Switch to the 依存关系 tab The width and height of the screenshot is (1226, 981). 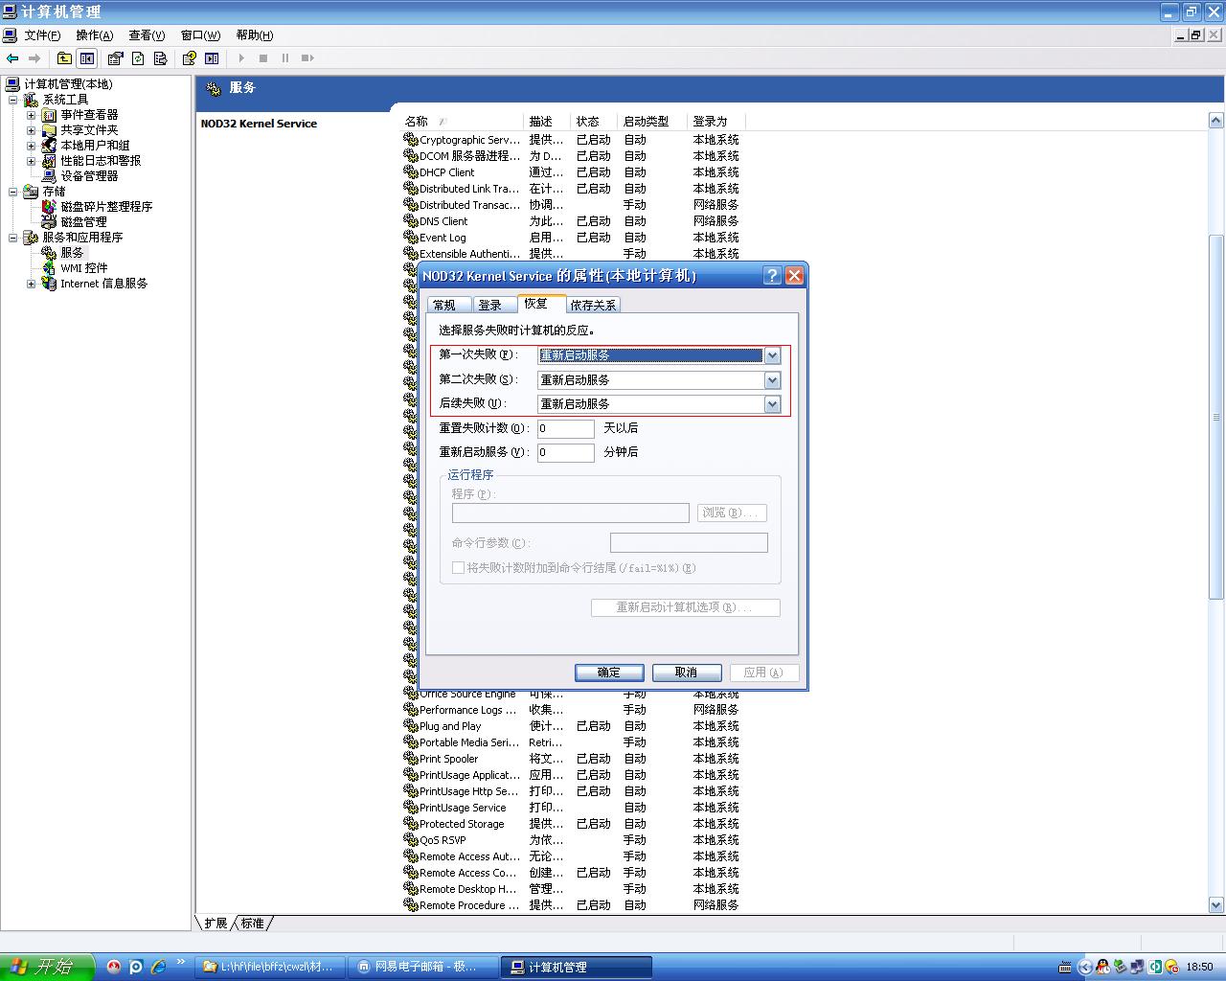(593, 306)
